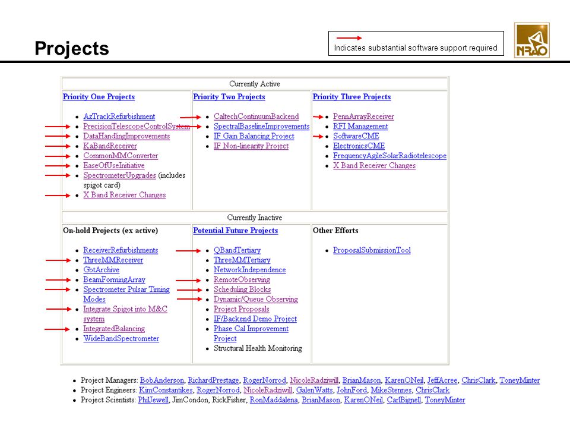Open the WideBandSpectrometer link
This screenshot has width=570, height=428.
(x=121, y=339)
